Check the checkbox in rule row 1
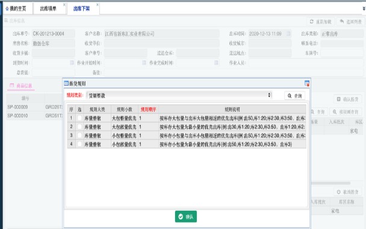This screenshot has width=366, height=229. [x=79, y=118]
